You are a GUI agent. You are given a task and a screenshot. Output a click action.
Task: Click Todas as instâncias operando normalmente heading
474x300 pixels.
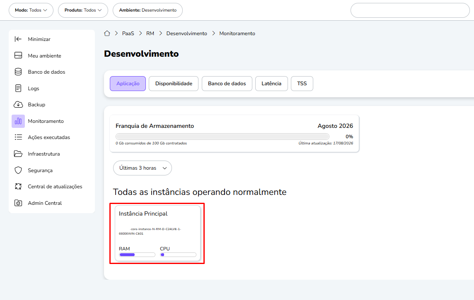click(200, 192)
